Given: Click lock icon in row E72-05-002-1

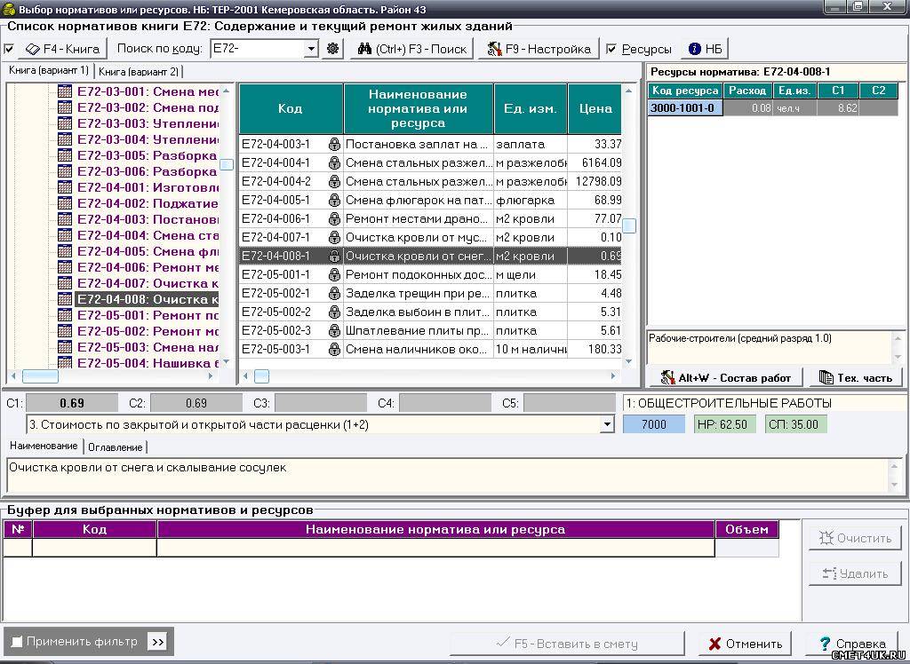Looking at the screenshot, I should click(334, 294).
